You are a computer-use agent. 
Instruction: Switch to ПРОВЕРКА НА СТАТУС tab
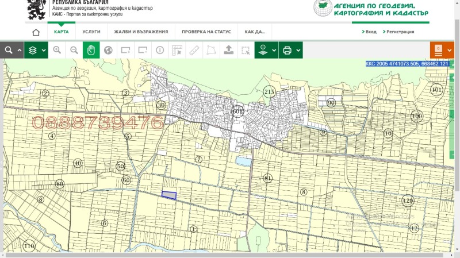pyautogui.click(x=206, y=32)
